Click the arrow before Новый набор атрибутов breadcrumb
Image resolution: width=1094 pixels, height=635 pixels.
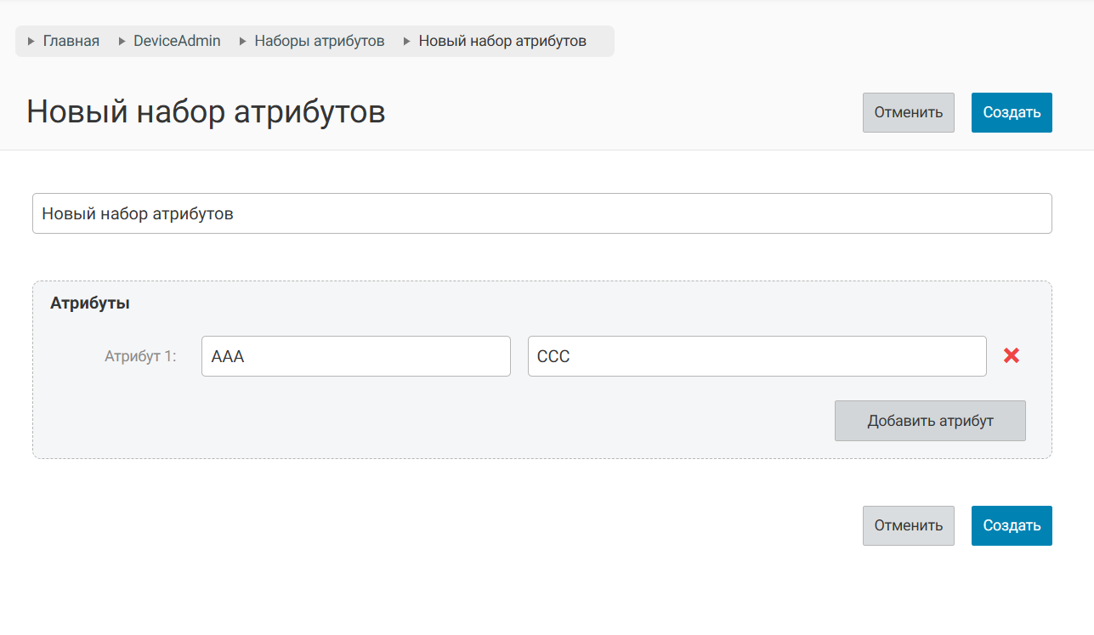click(407, 41)
